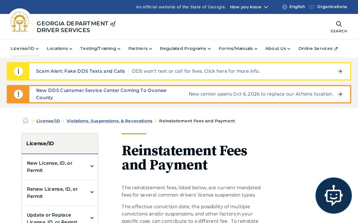Click the Oconee County alert arrow icon
Viewport: 358px width, 223px height.
tap(340, 94)
